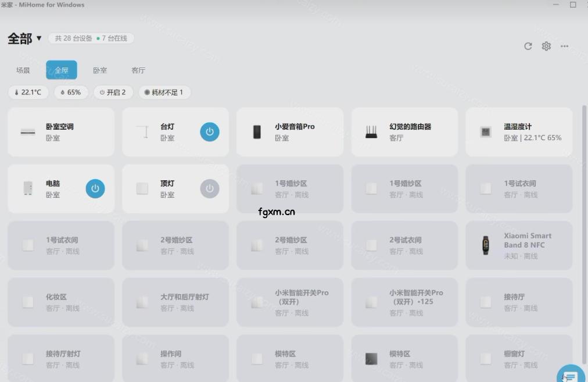The width and height of the screenshot is (588, 382).
Task: Click the 化妆区 device name text
Action: tap(56, 297)
